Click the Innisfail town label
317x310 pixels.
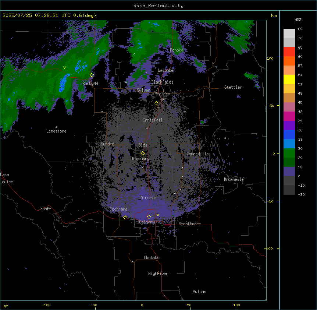[153, 120]
